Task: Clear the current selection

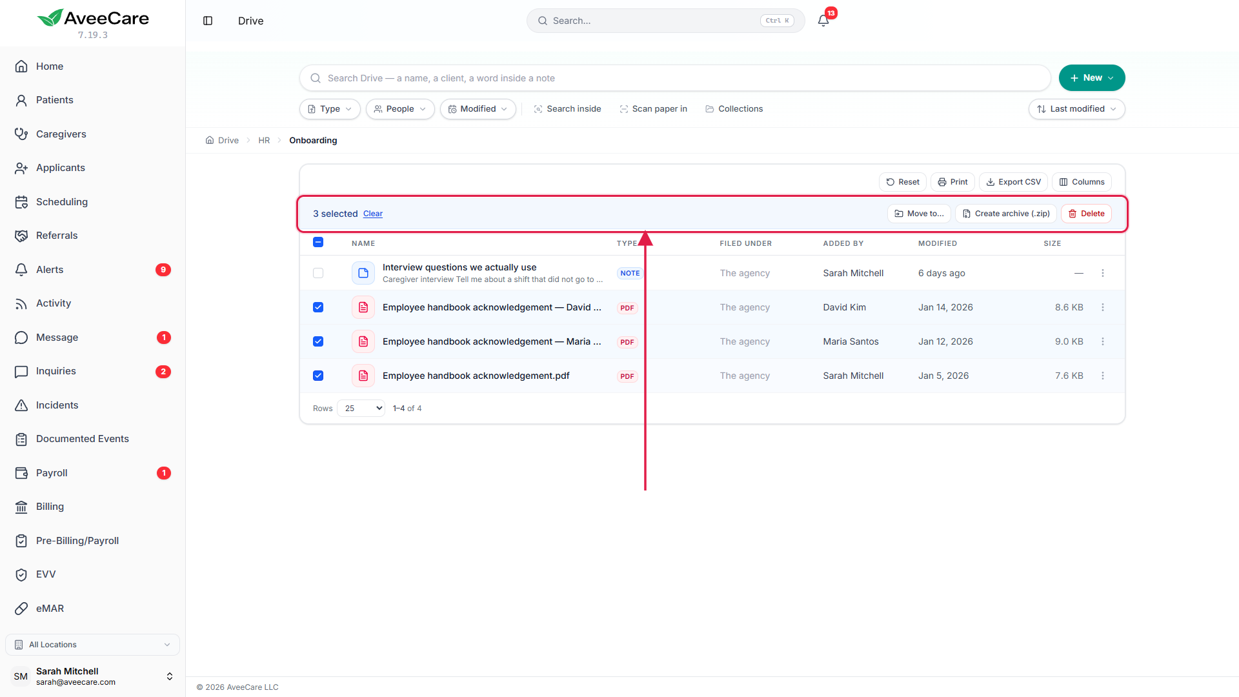Action: pos(373,214)
